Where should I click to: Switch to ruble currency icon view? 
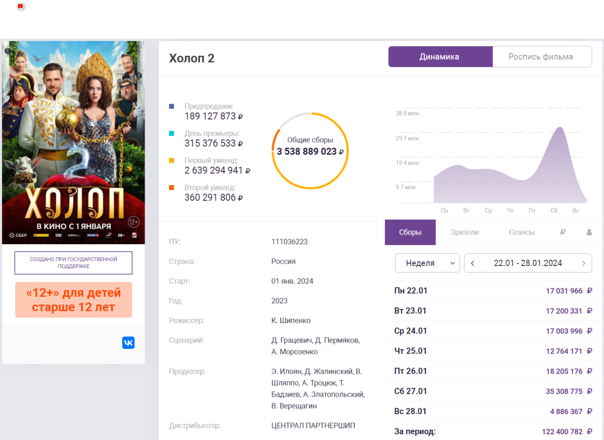[563, 232]
